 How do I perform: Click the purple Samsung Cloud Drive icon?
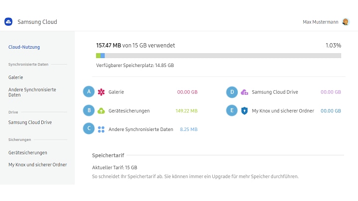(x=244, y=92)
